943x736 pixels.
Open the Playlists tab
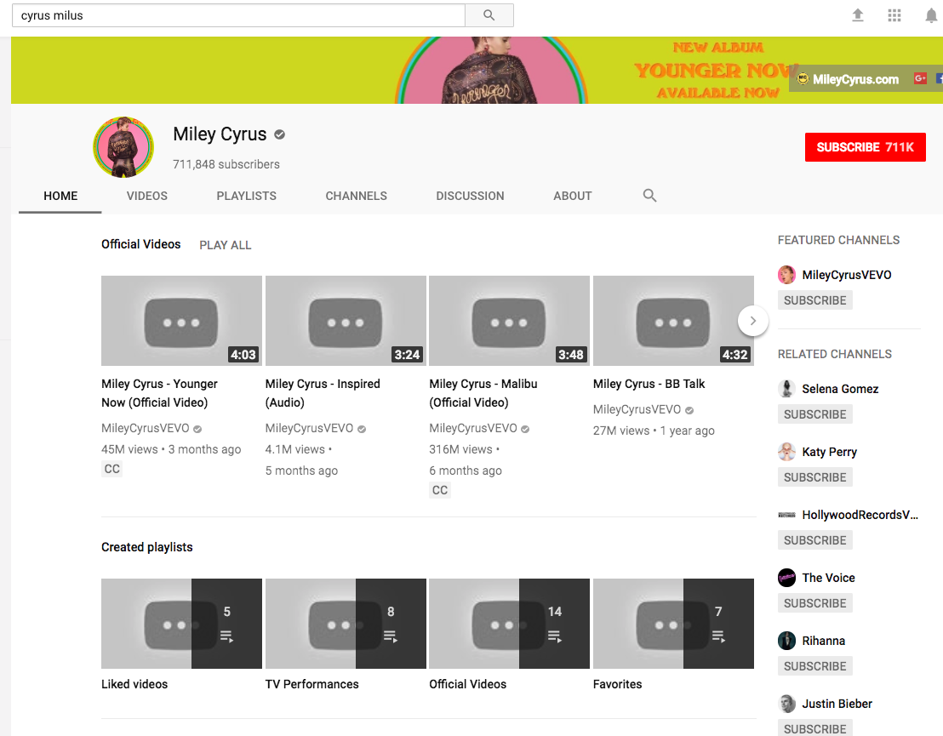(246, 196)
